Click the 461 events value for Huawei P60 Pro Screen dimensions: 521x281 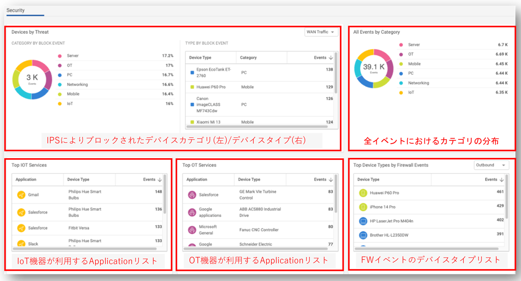pyautogui.click(x=500, y=192)
